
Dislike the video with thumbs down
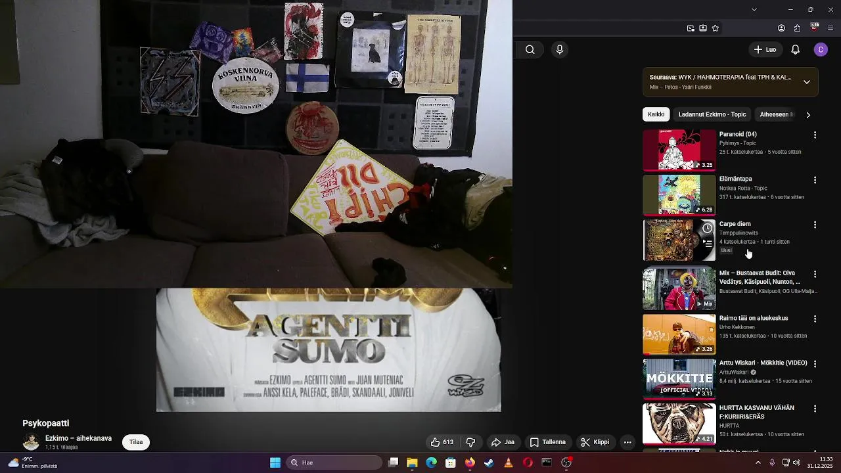(x=470, y=442)
